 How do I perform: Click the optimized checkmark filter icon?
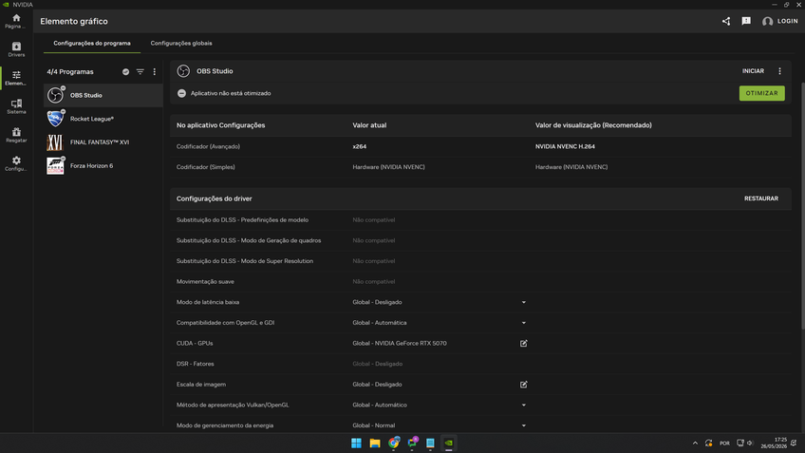click(125, 72)
